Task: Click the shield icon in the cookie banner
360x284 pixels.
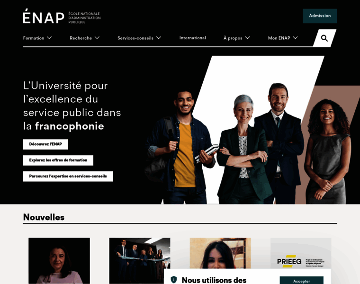Action: (x=174, y=279)
